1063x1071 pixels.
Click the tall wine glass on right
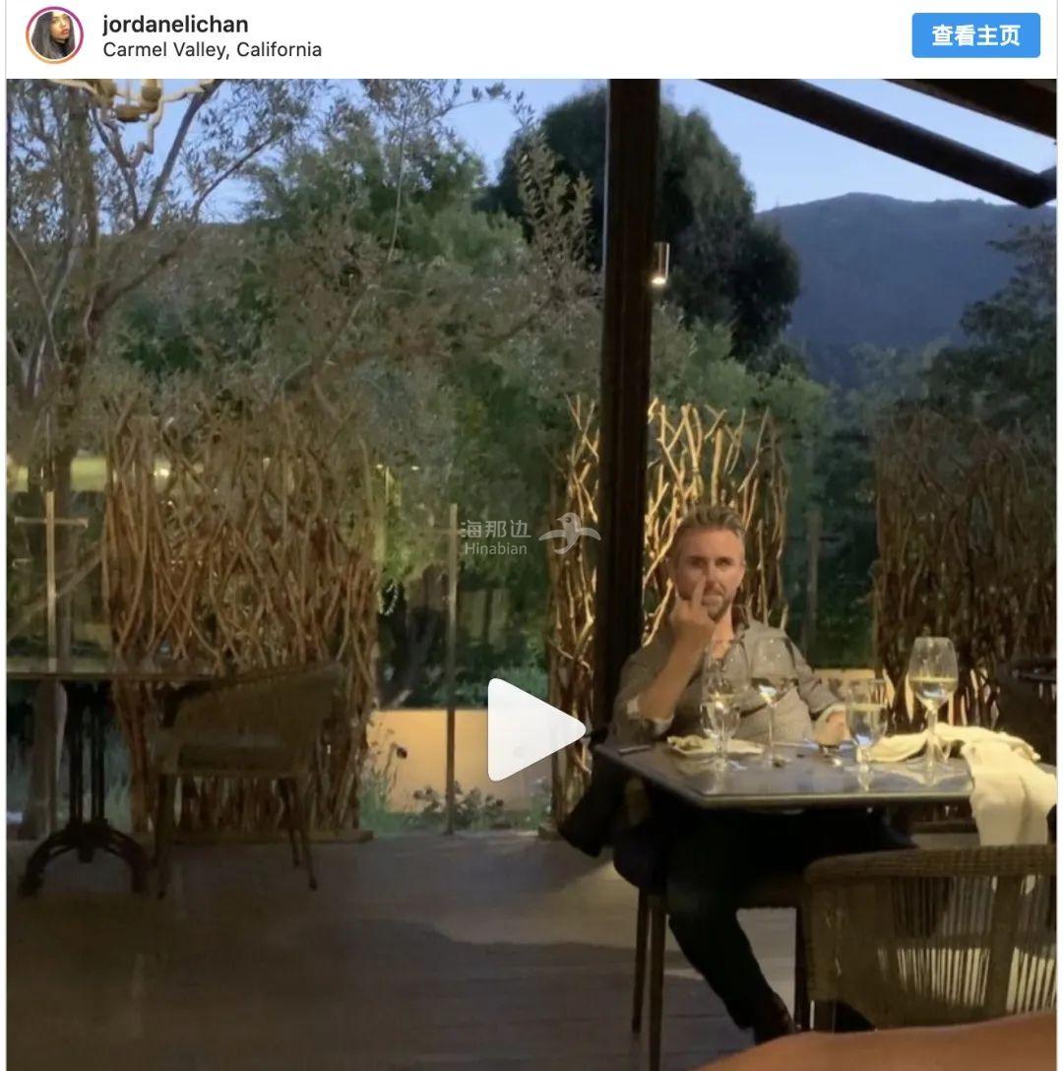coord(932,702)
